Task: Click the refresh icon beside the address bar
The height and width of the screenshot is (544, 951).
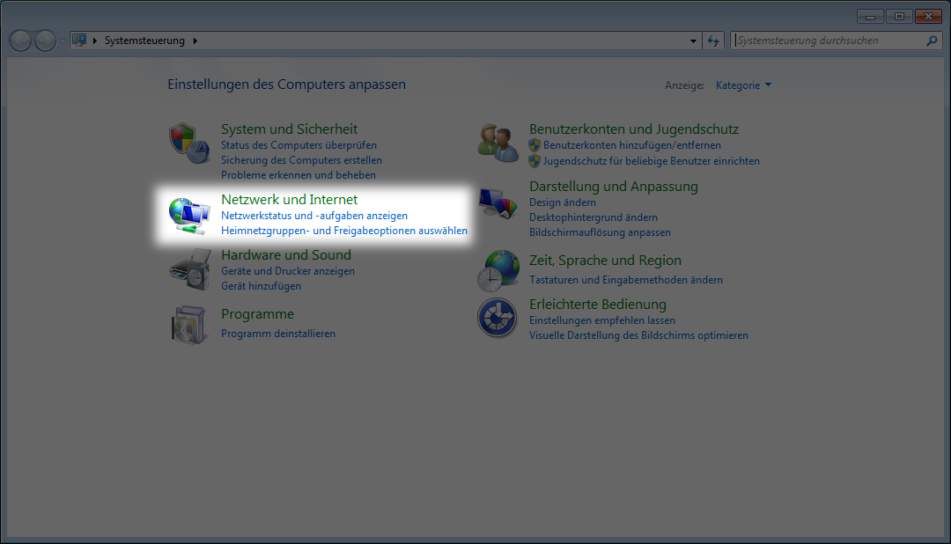Action: click(x=714, y=40)
